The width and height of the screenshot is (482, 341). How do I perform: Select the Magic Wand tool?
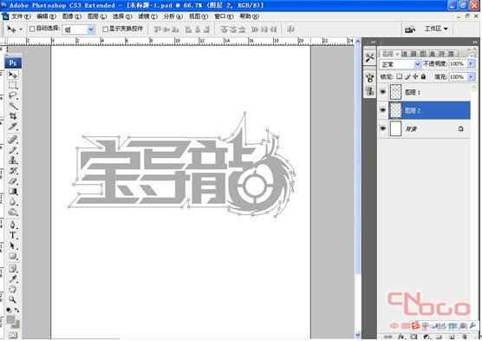click(13, 106)
